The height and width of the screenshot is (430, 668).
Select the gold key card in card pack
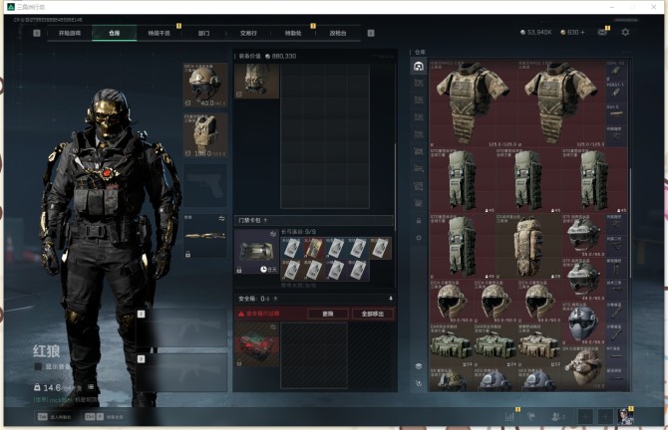pos(314,248)
